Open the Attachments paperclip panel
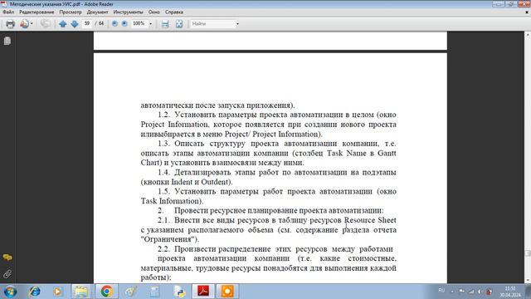Viewport: 531px width, 299px height. click(x=7, y=273)
